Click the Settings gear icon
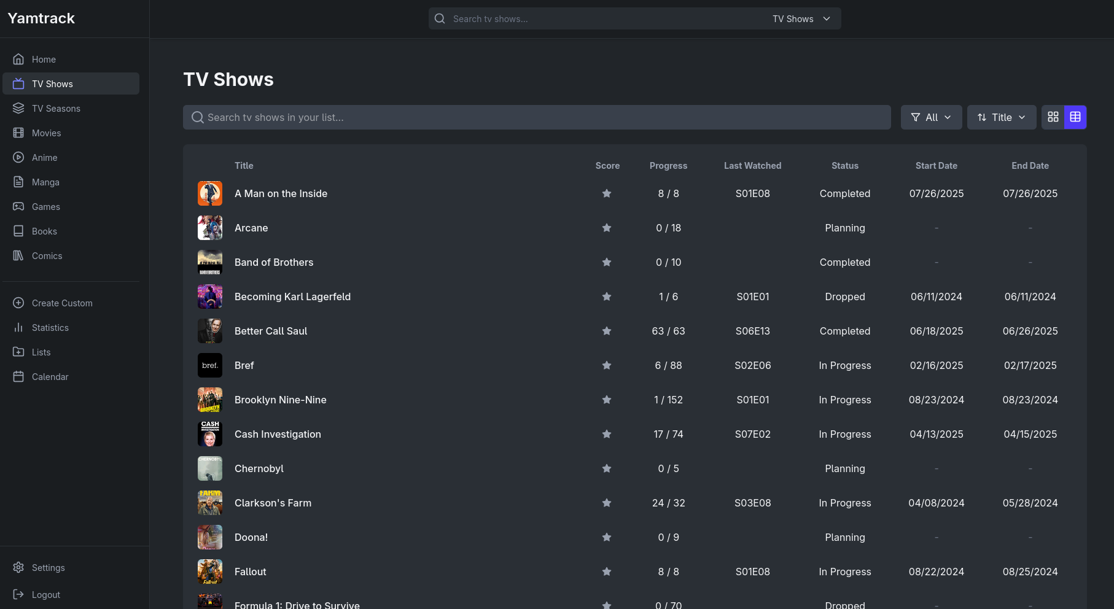This screenshot has height=609, width=1114. tap(18, 568)
